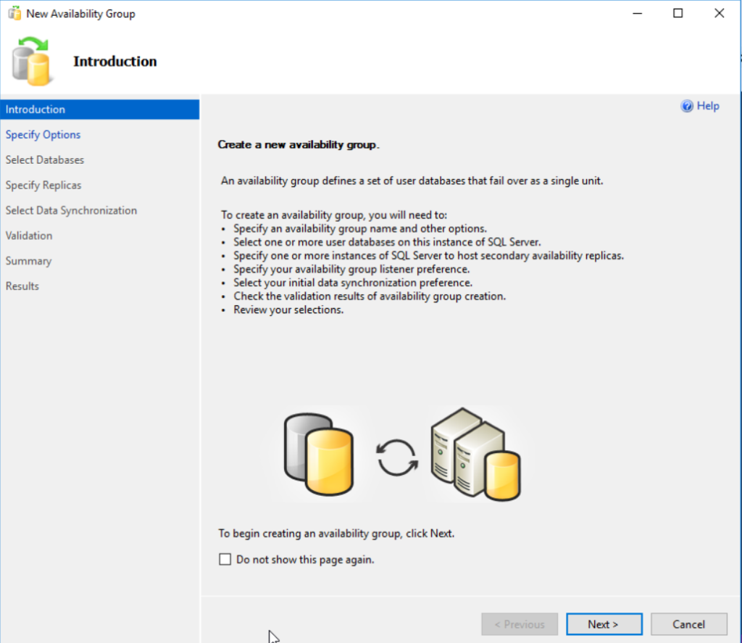This screenshot has height=643, width=742.
Task: Click the highlighted Introduction sidebar entry
Action: [x=35, y=109]
